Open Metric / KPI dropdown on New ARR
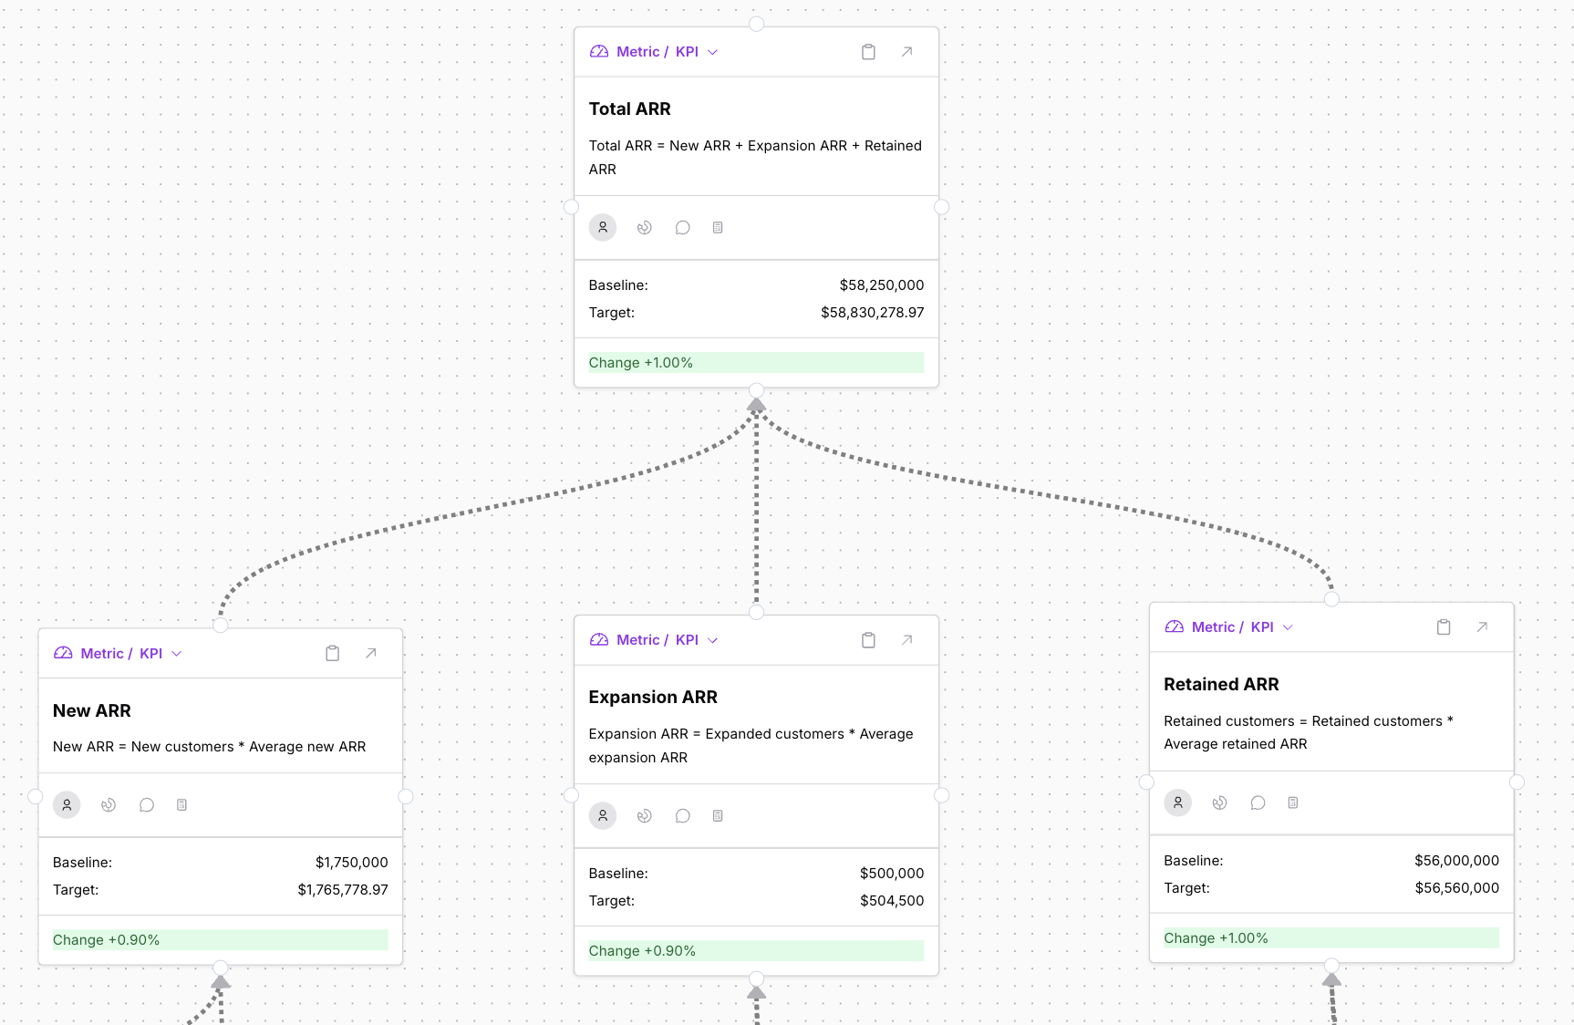 coord(177,654)
